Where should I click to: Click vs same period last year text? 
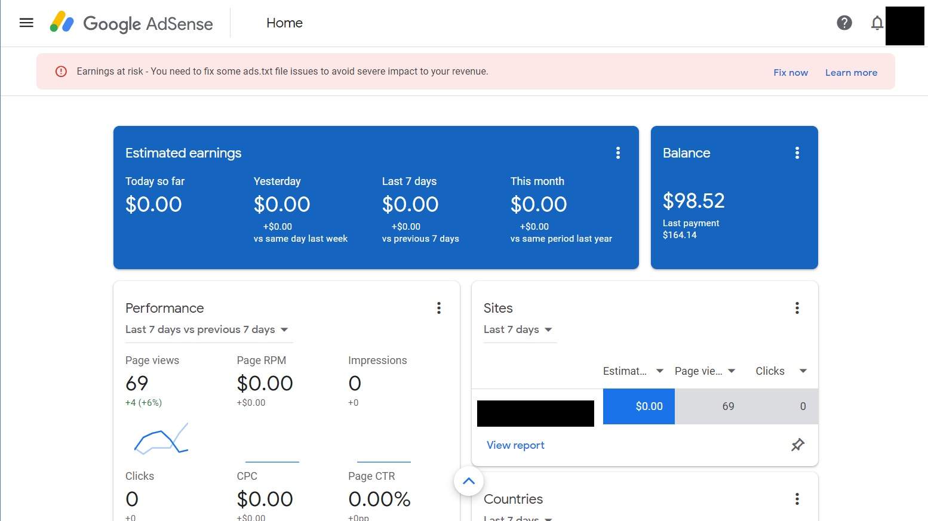561,239
